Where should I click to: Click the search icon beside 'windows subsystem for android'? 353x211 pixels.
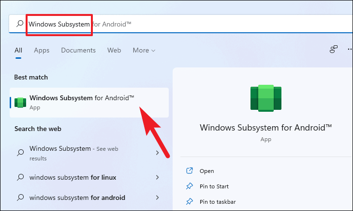[20, 198]
